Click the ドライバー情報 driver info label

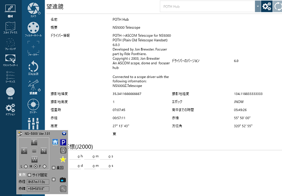tap(60, 35)
